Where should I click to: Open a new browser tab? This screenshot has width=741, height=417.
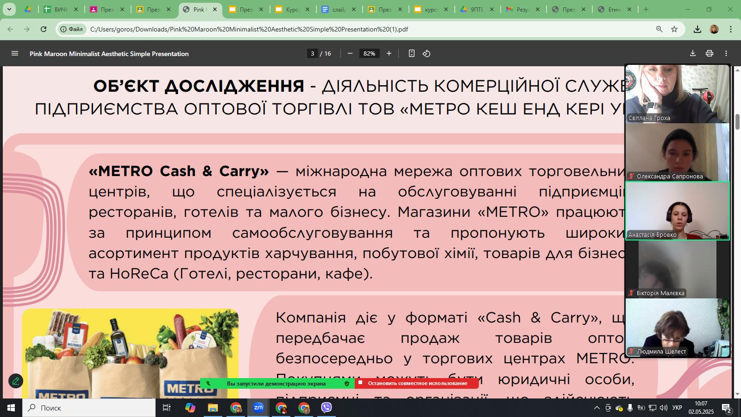(646, 9)
